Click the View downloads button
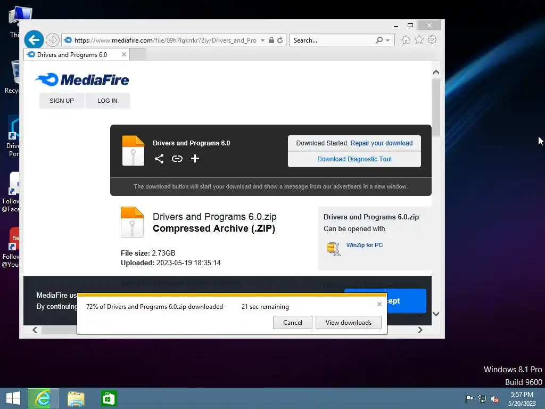 [348, 322]
